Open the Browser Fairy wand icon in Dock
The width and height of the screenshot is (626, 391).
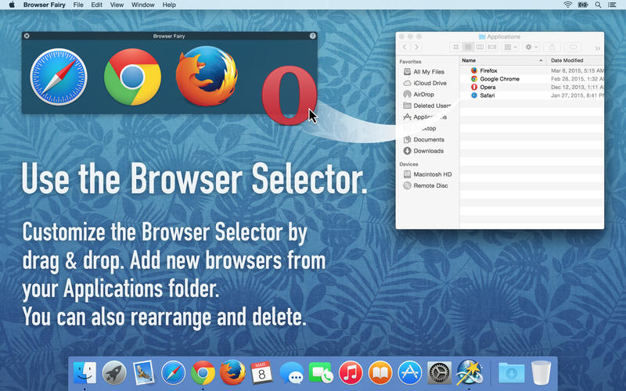click(x=469, y=373)
